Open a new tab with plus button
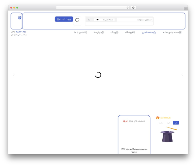 [x=186, y=9]
